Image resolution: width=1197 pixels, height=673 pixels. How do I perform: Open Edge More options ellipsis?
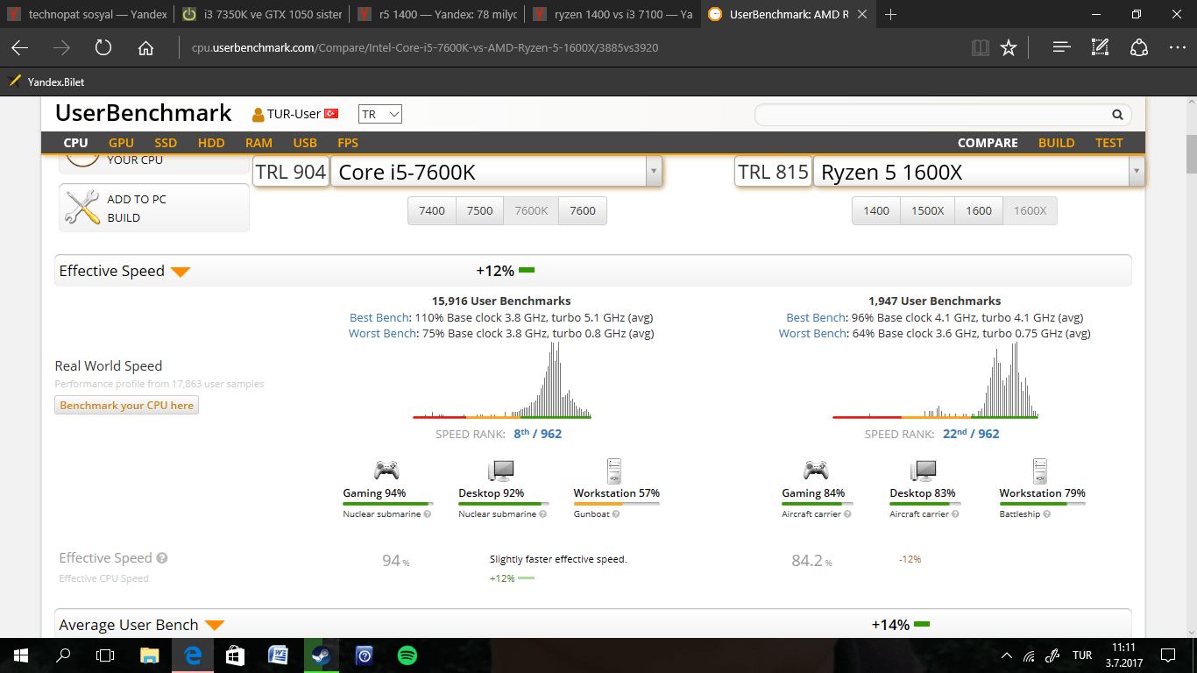(1178, 47)
